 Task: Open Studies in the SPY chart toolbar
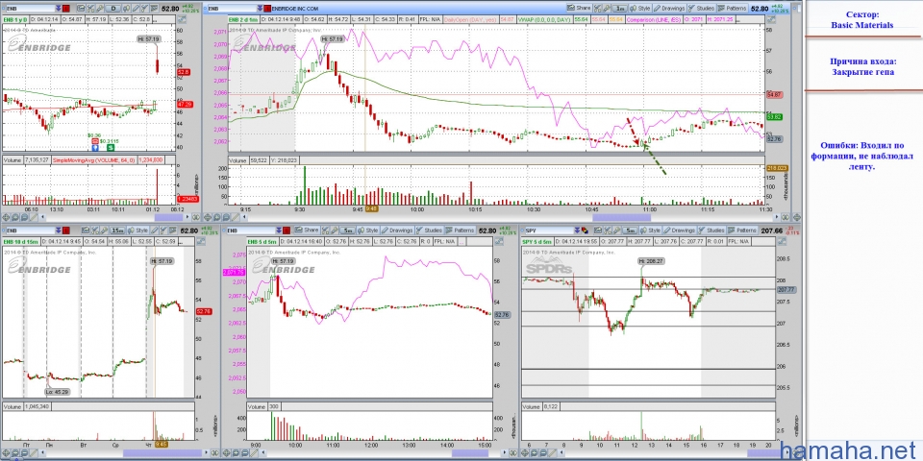click(711, 230)
